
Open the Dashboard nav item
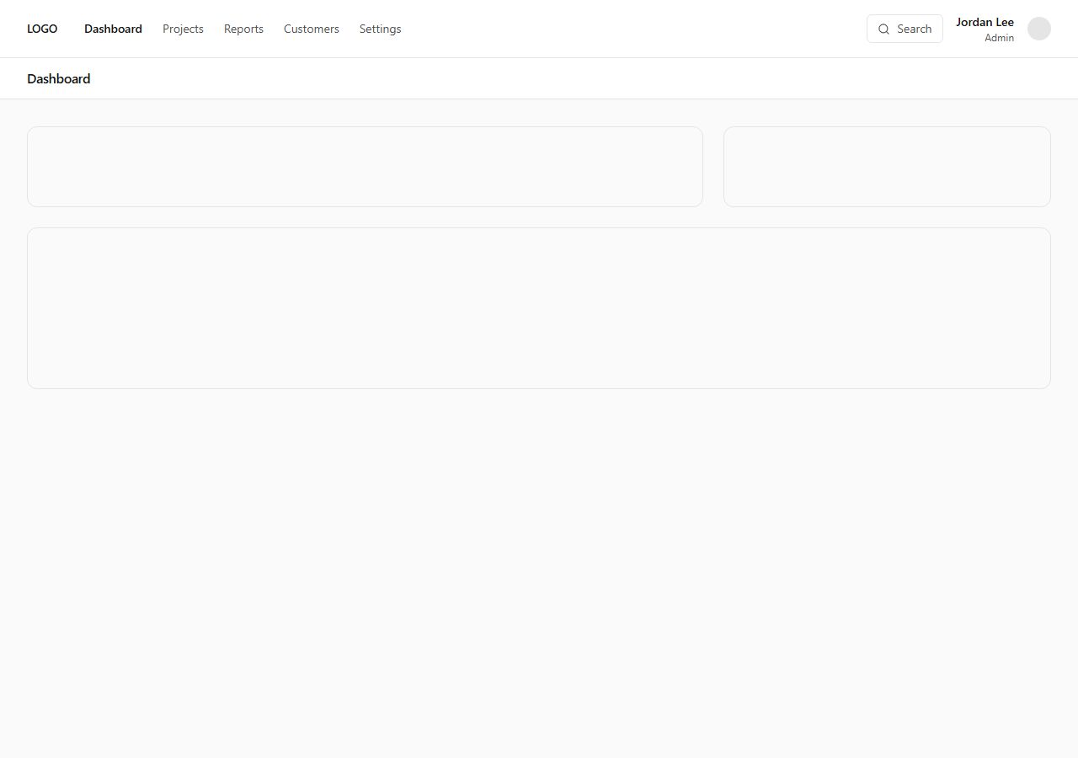coord(113,29)
